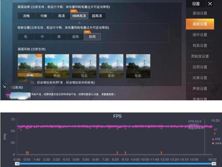Click the 16:32 end time label
Screen dimensions: 222x167
coord(212,160)
